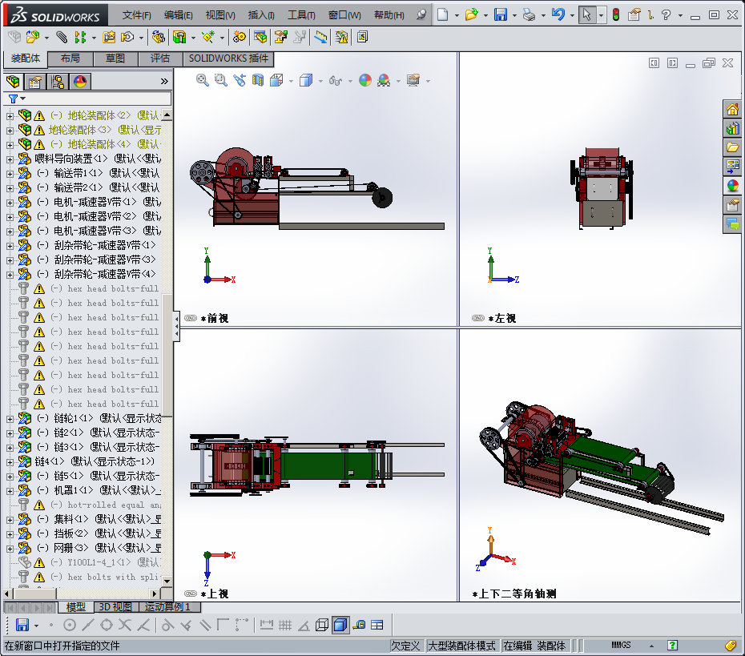Open the 插入(I) menu
Viewport: 745px width, 656px height.
point(261,15)
